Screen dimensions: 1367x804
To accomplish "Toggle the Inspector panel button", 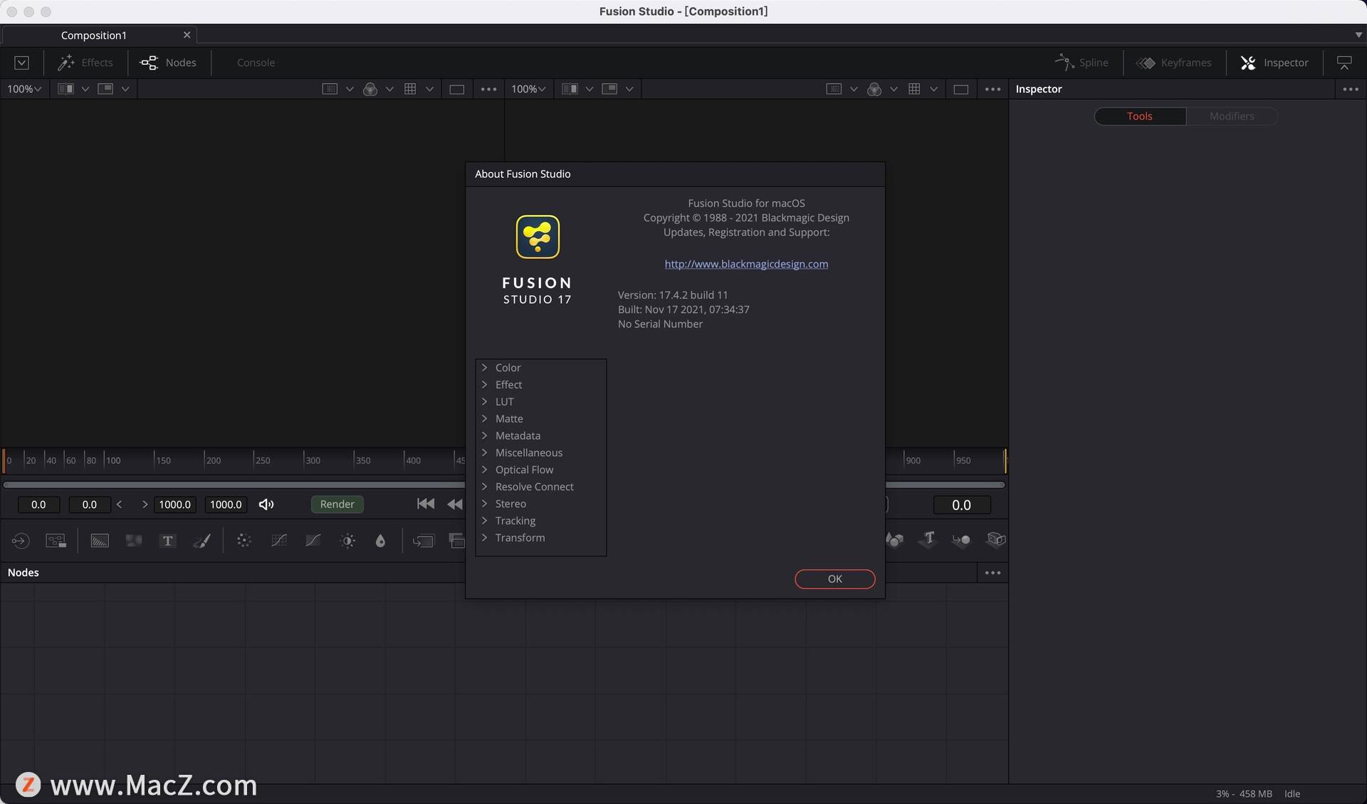I will 1274,63.
